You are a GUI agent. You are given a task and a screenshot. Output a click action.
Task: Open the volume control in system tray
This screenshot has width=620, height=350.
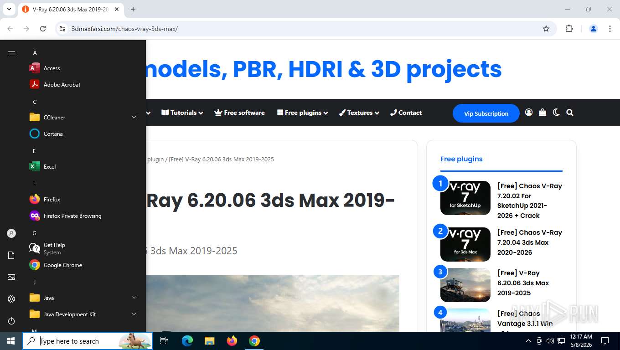coord(550,341)
